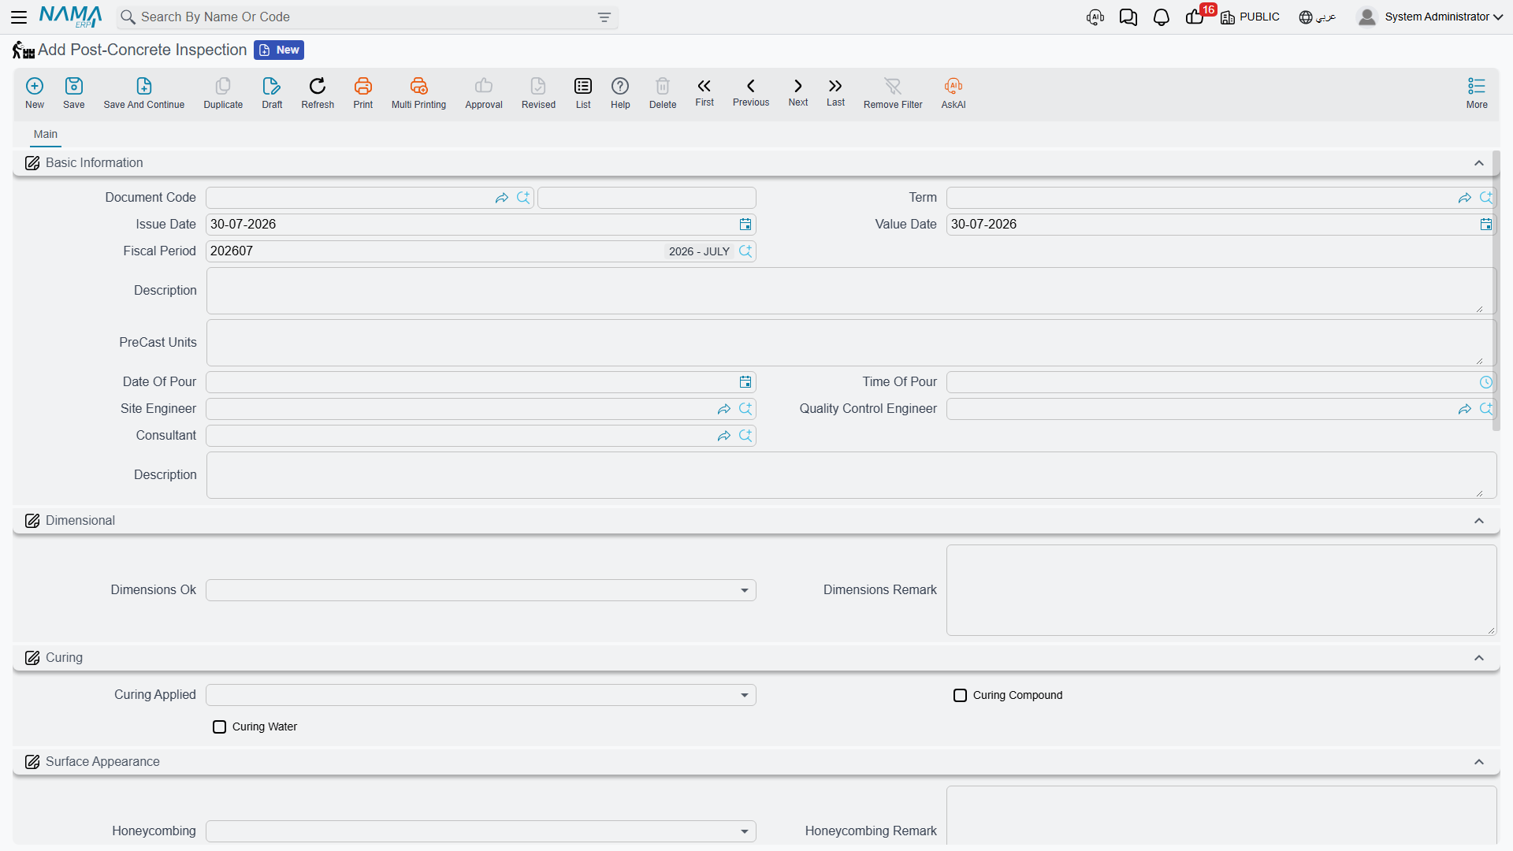Open the List view
This screenshot has width=1513, height=851.
click(583, 93)
